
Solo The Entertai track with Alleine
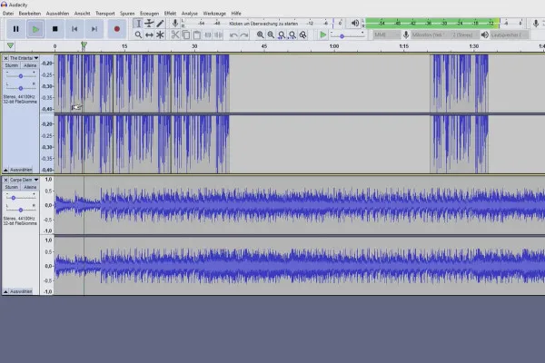tap(30, 65)
